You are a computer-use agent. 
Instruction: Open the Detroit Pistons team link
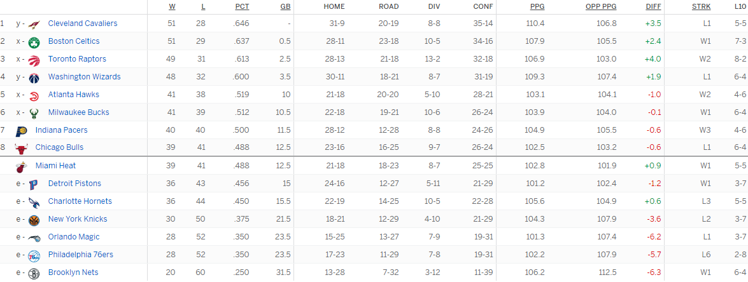74,184
